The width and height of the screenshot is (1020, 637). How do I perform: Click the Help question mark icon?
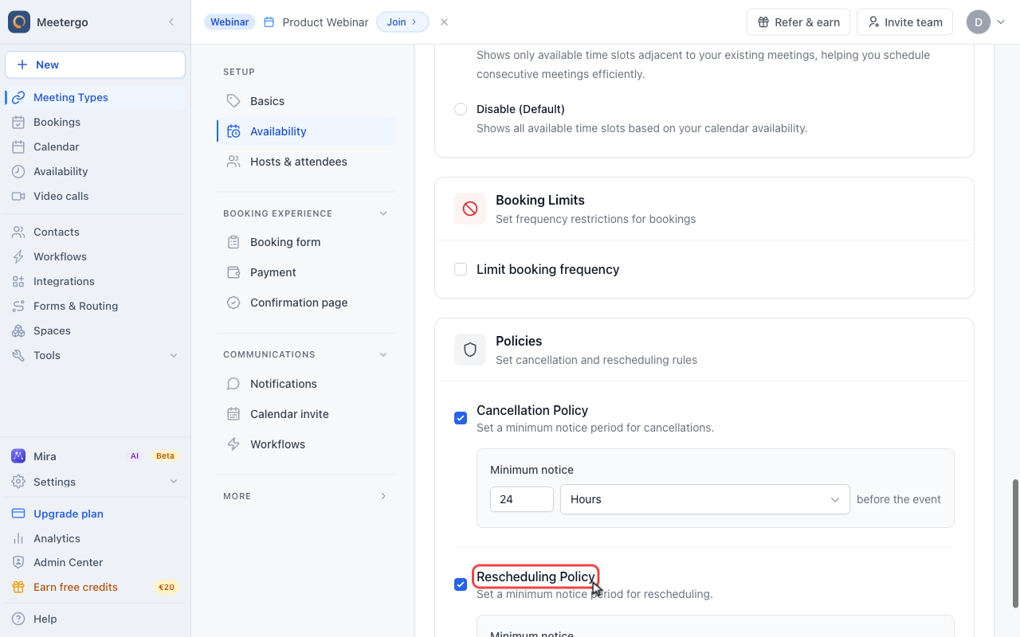[18, 619]
